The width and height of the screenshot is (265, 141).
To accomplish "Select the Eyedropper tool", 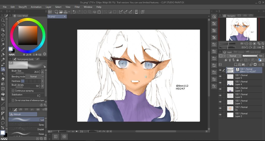I will coord(3,49).
